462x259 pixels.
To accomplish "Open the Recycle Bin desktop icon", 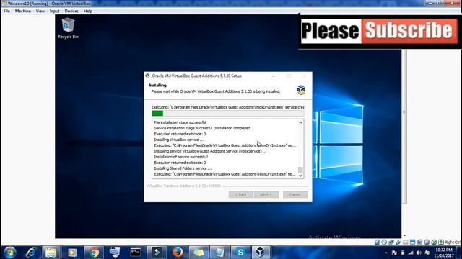I will 68,29.
